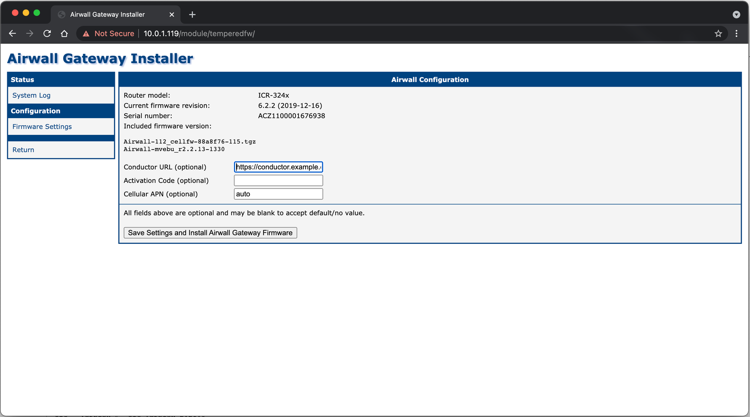Open the Chrome three-dot menu
This screenshot has height=417, width=750.
[x=736, y=34]
